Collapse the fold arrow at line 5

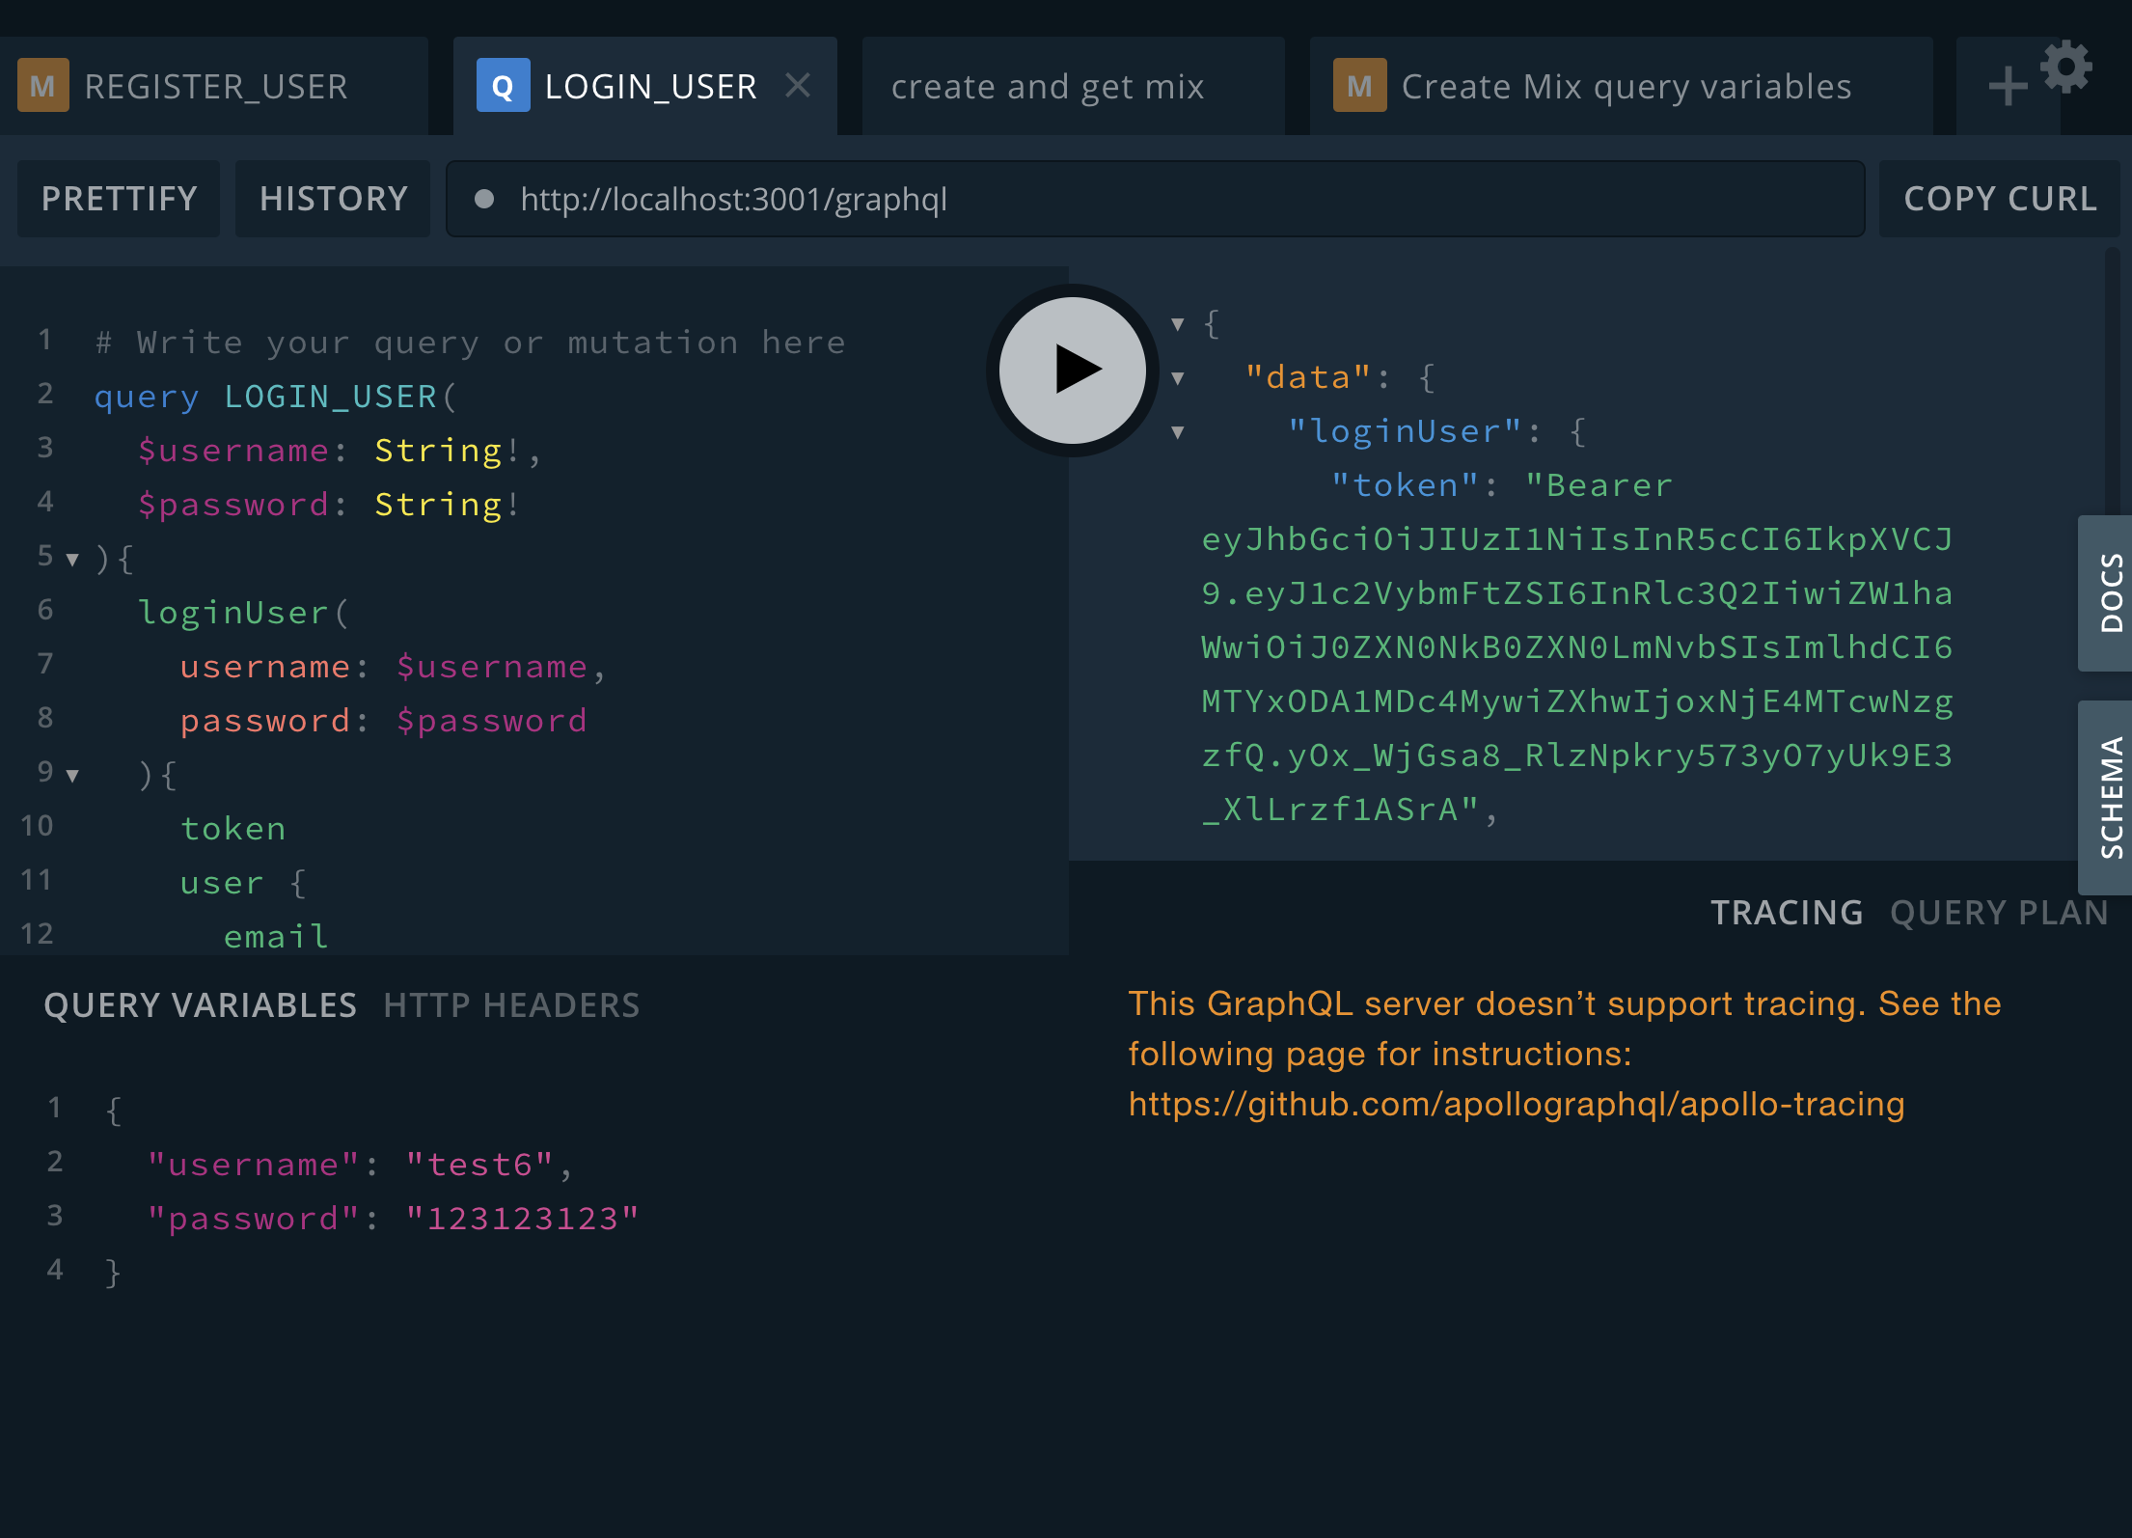coord(72,559)
